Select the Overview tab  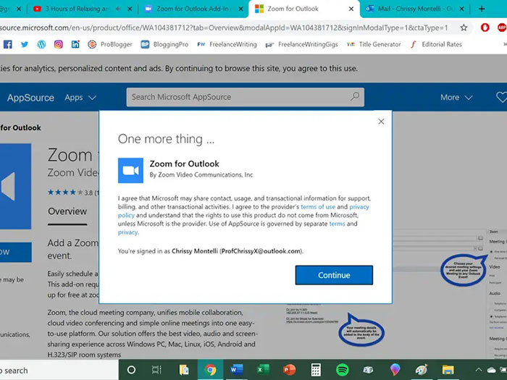67,211
